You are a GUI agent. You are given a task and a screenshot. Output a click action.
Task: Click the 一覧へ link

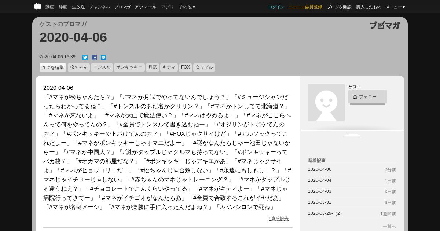[389, 227]
